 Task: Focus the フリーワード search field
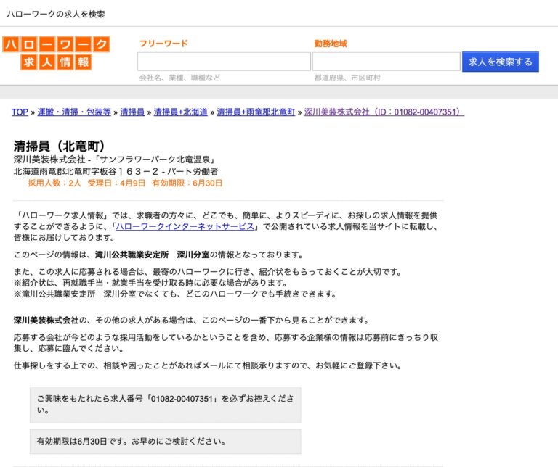point(214,62)
